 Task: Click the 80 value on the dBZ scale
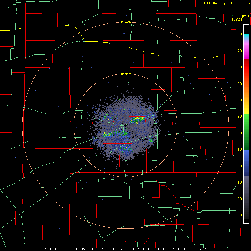[240, 34]
